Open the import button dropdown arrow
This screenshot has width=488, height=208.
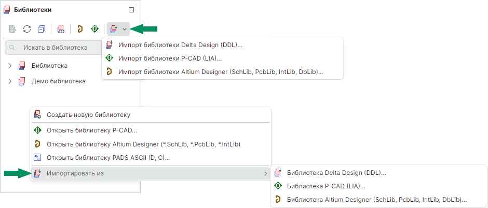point(125,29)
